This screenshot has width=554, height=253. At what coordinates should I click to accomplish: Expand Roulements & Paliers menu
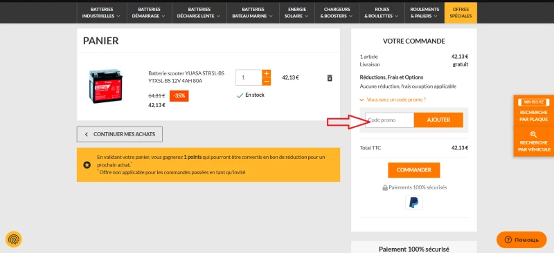click(x=425, y=12)
